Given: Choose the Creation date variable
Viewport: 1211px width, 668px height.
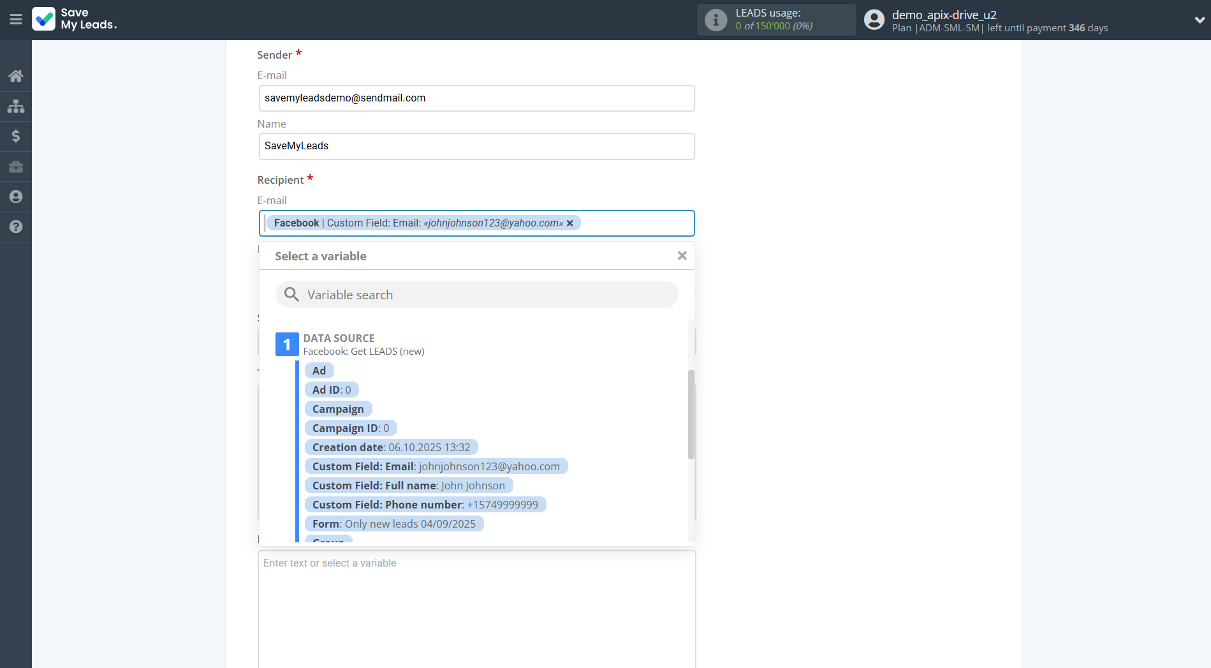Looking at the screenshot, I should (x=391, y=447).
